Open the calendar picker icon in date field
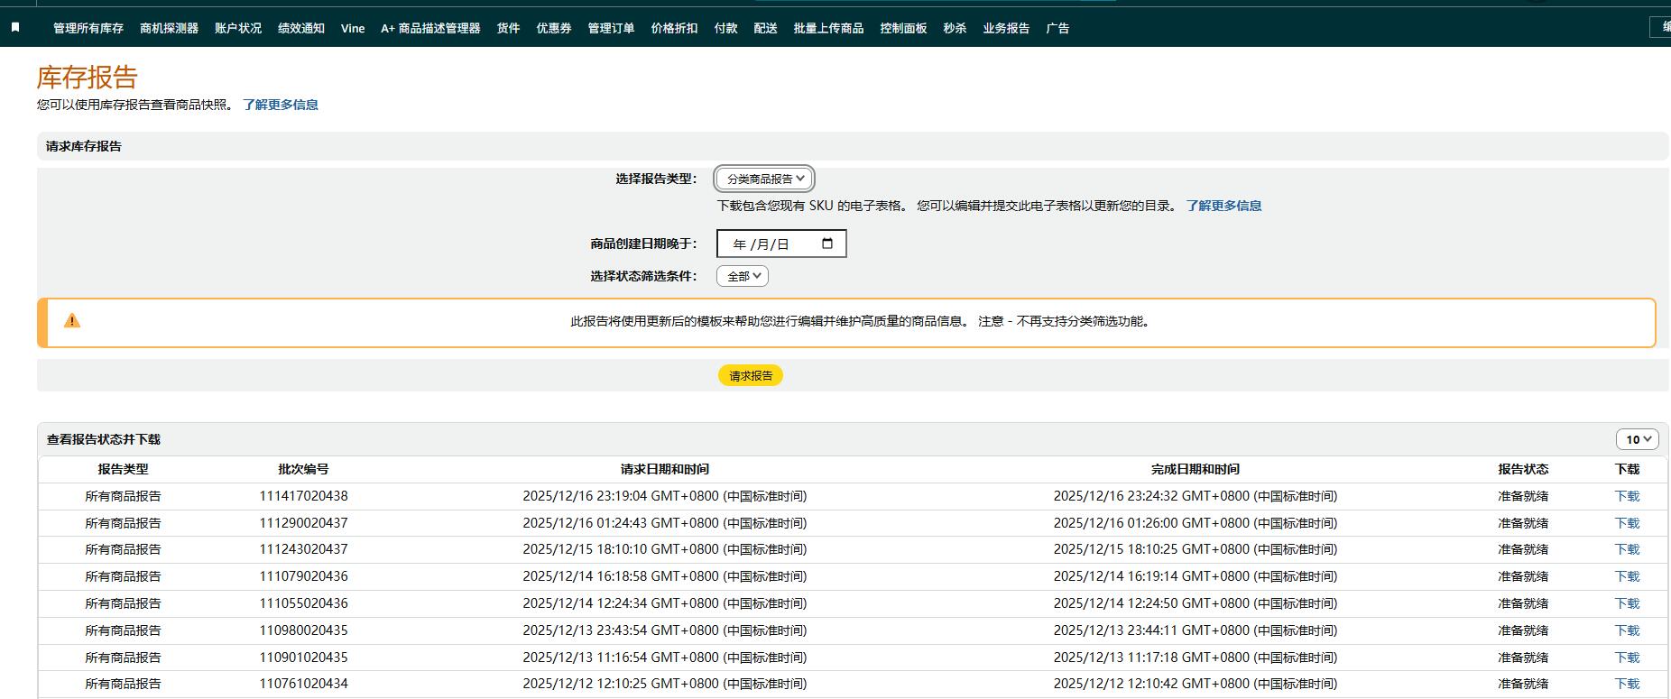The height and width of the screenshot is (699, 1671). pyautogui.click(x=827, y=244)
